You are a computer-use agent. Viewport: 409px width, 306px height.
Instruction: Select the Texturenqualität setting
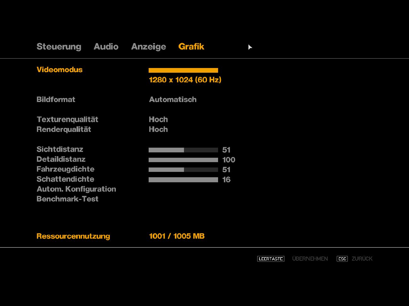68,119
